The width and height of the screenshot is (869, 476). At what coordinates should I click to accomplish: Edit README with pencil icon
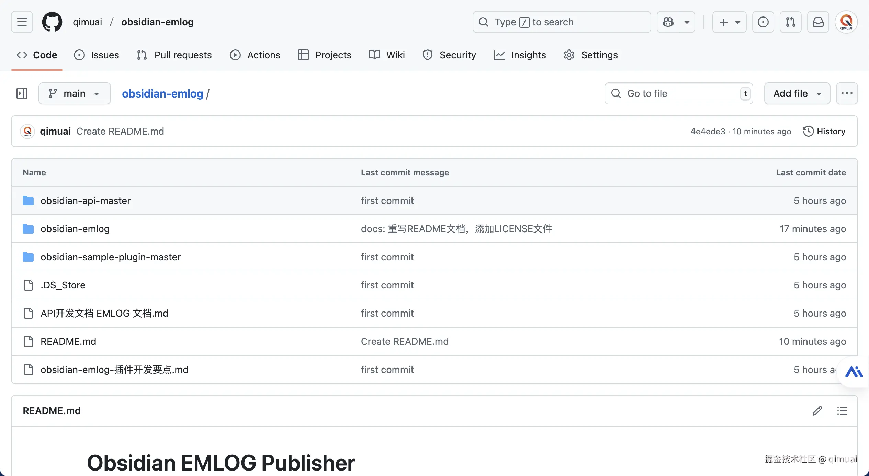(817, 411)
